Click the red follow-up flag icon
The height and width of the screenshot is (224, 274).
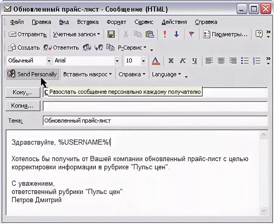click(x=191, y=34)
